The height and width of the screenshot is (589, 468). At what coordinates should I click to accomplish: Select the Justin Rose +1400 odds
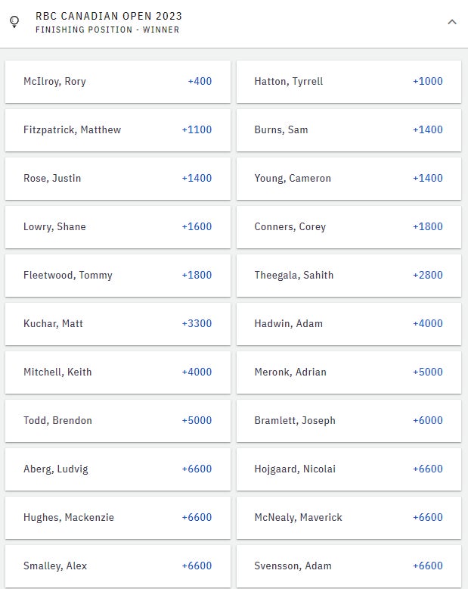click(117, 179)
